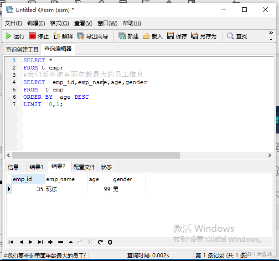Click the age column header
This screenshot has height=261, width=279.
[100, 179]
